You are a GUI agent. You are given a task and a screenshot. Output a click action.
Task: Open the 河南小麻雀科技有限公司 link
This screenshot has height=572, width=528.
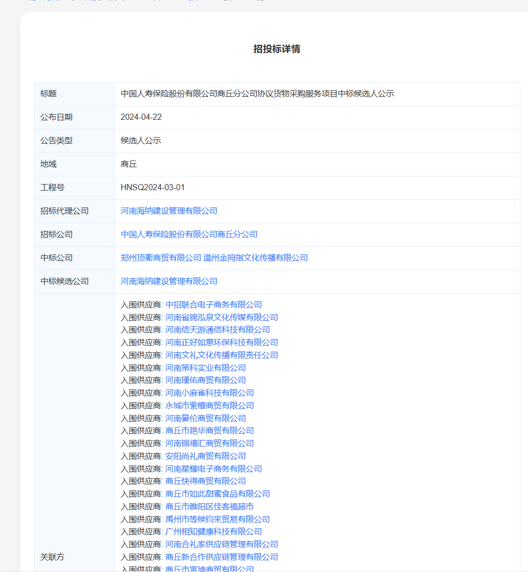209,393
